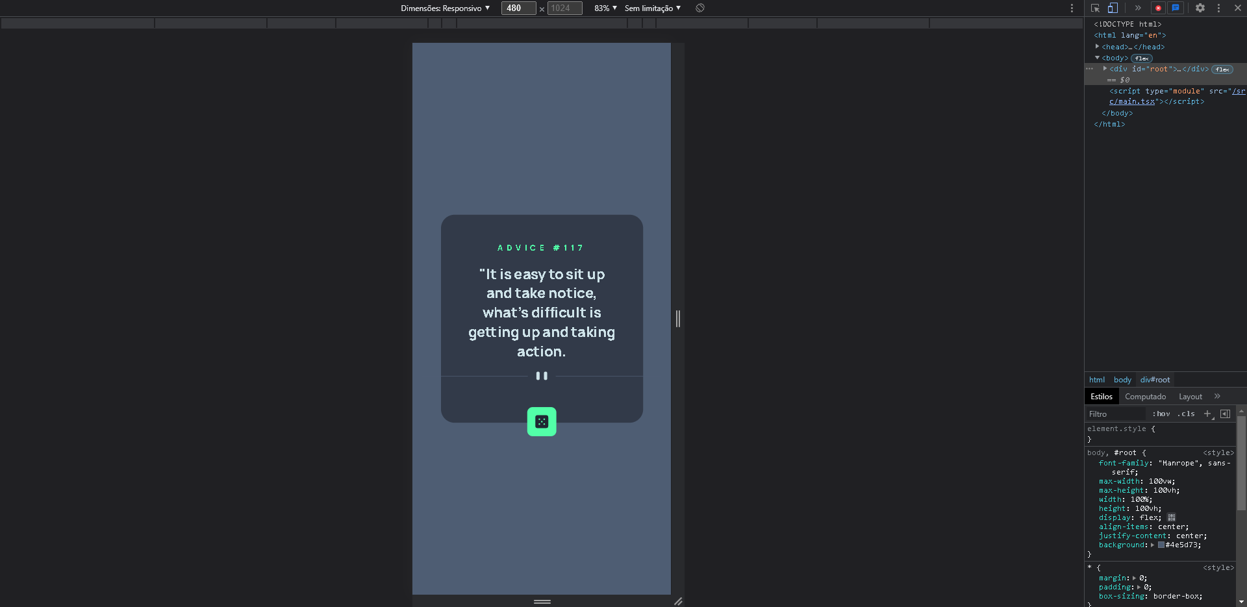Select the body breadcrumb

point(1122,380)
